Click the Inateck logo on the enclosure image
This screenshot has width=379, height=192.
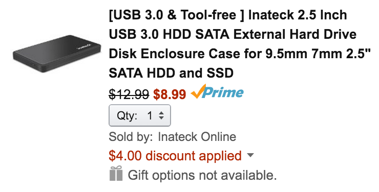pyautogui.click(x=83, y=46)
